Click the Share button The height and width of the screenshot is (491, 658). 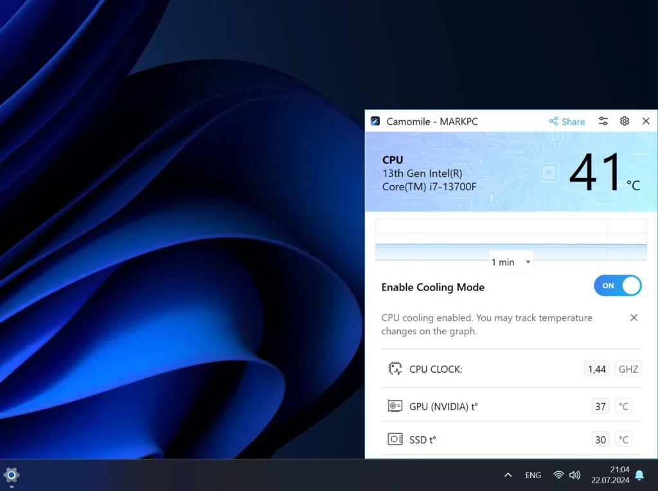click(x=567, y=121)
